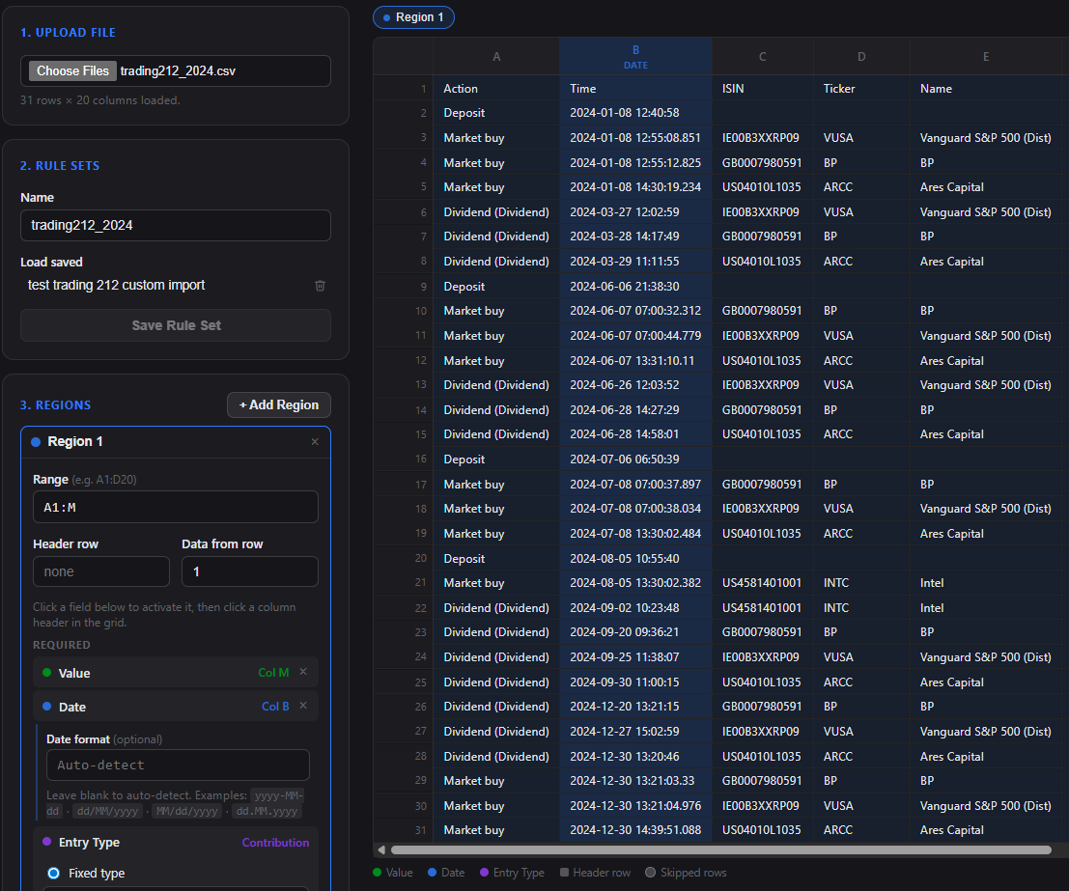Click '2024-12-30 14:39:51.088' cell
The height and width of the screenshot is (891, 1069).
pyautogui.click(x=636, y=829)
